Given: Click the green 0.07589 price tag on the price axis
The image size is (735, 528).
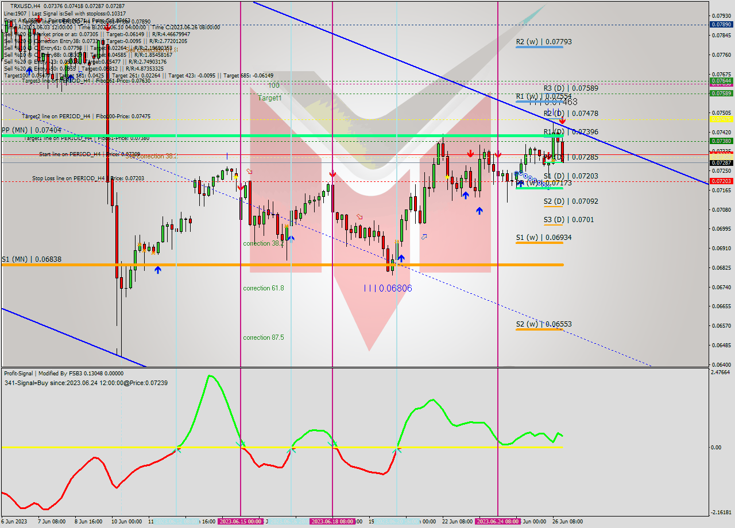Looking at the screenshot, I should point(721,93).
